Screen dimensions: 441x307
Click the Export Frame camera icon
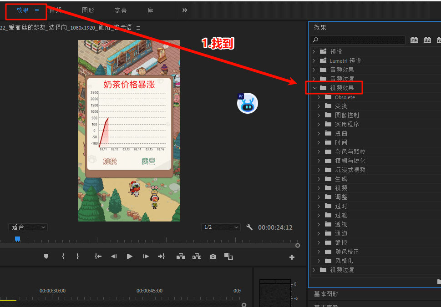[213, 257]
